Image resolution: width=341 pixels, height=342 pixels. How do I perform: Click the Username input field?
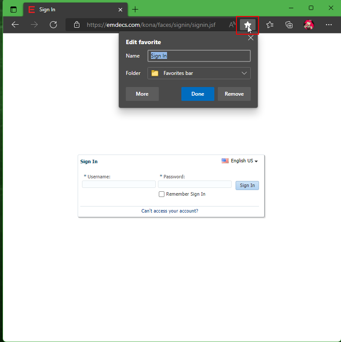pos(119,184)
